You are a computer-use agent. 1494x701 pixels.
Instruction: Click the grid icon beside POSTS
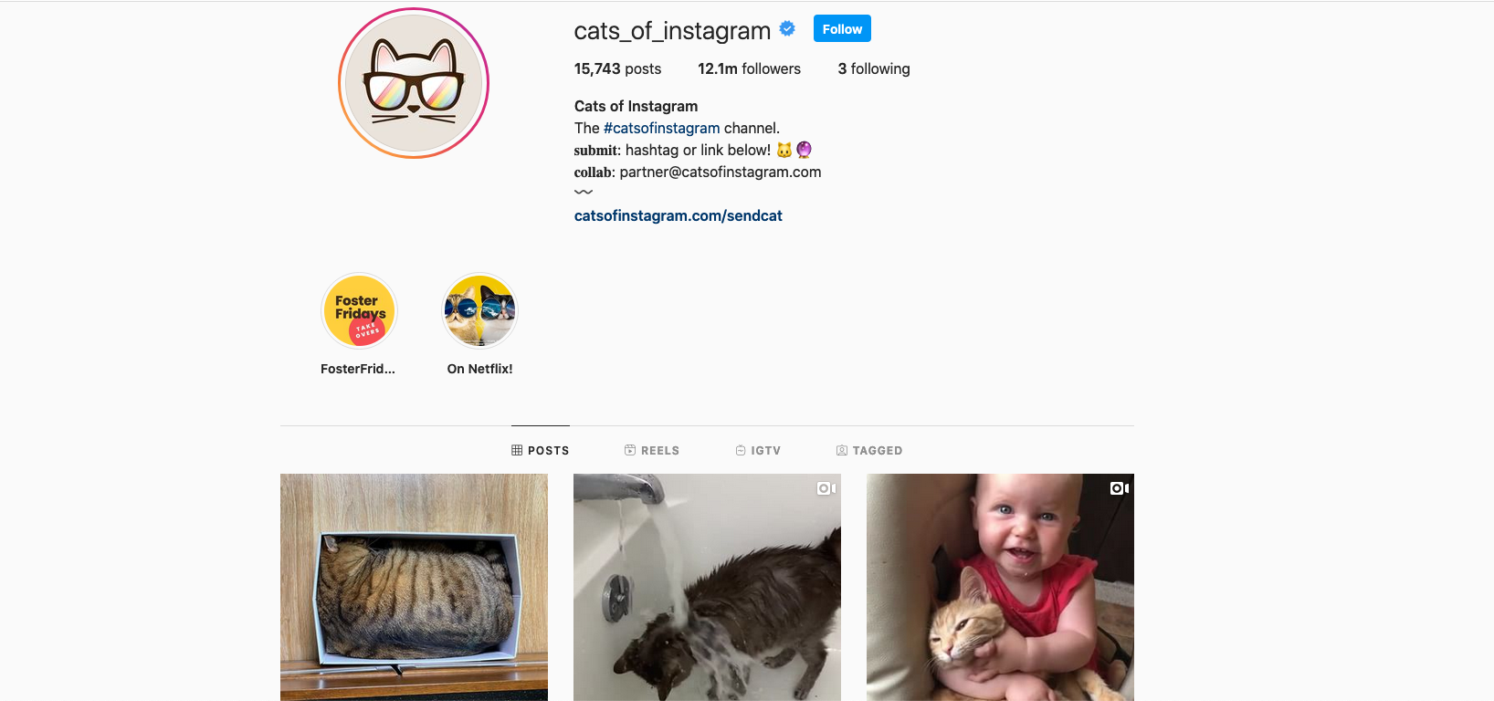click(x=517, y=450)
